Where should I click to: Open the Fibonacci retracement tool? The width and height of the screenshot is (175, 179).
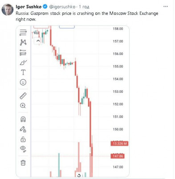23,52
